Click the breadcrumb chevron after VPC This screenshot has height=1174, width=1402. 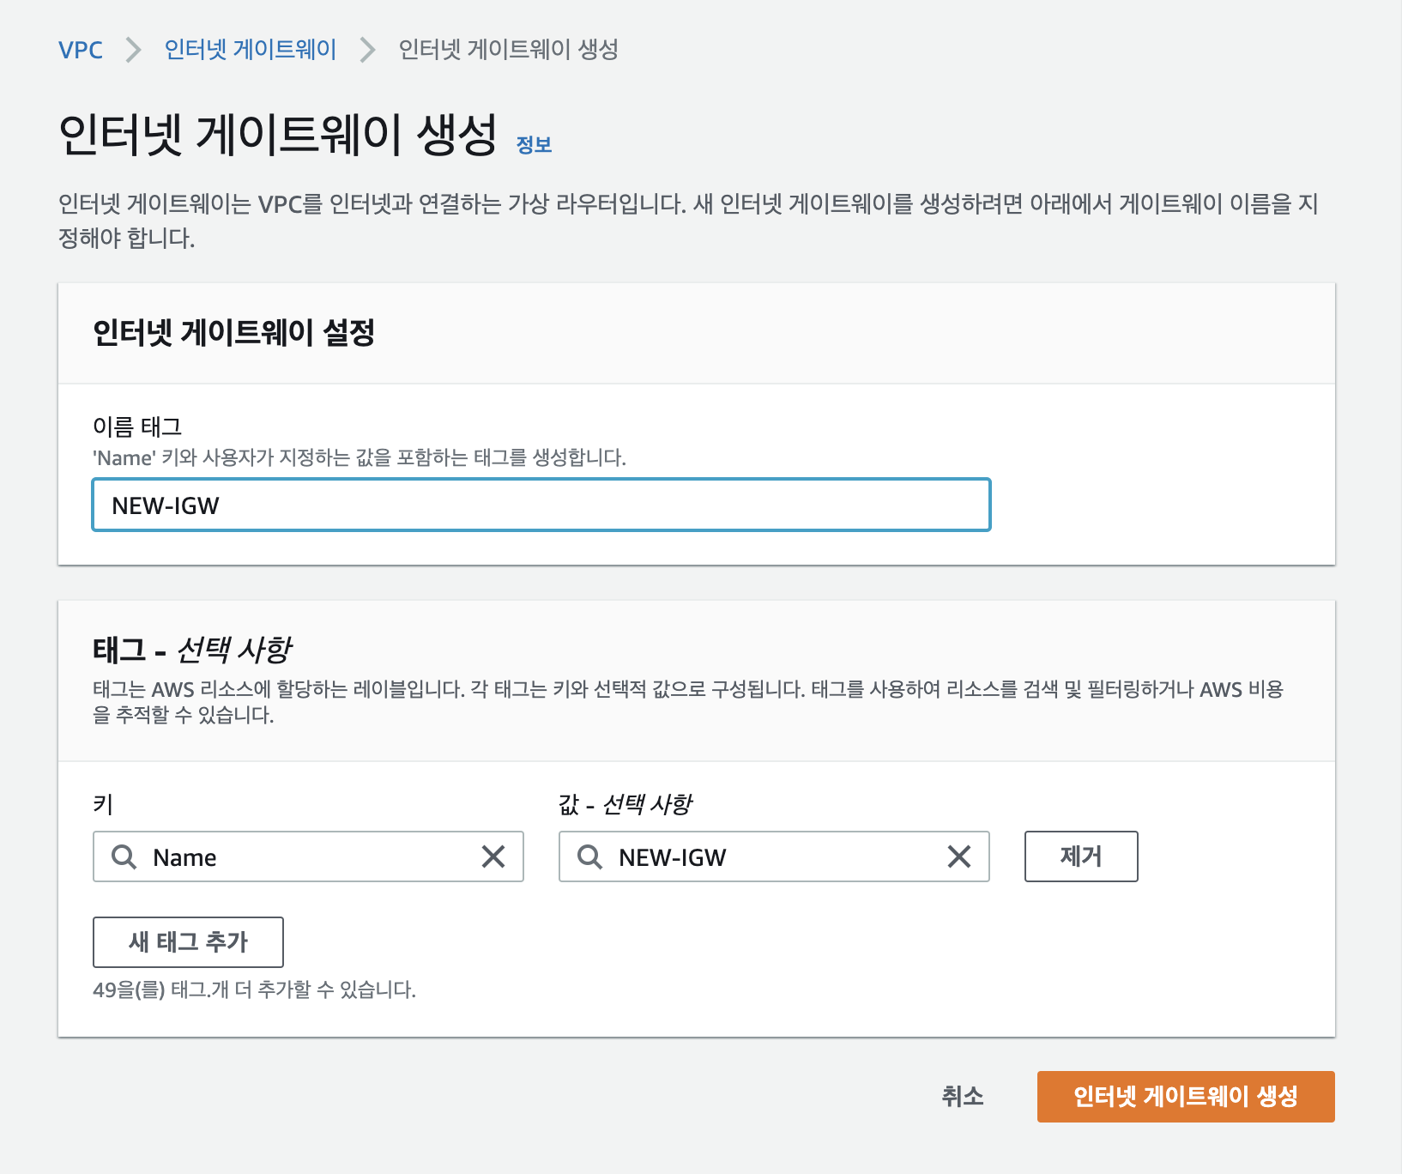coord(133,50)
